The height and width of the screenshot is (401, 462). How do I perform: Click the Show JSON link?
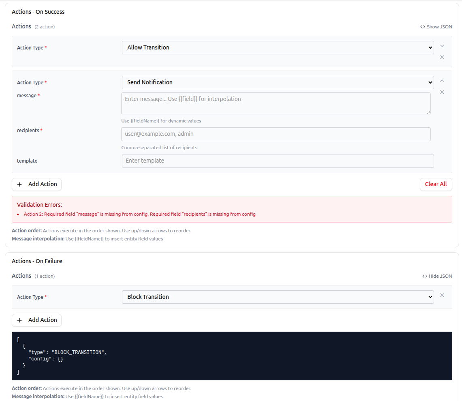click(439, 26)
